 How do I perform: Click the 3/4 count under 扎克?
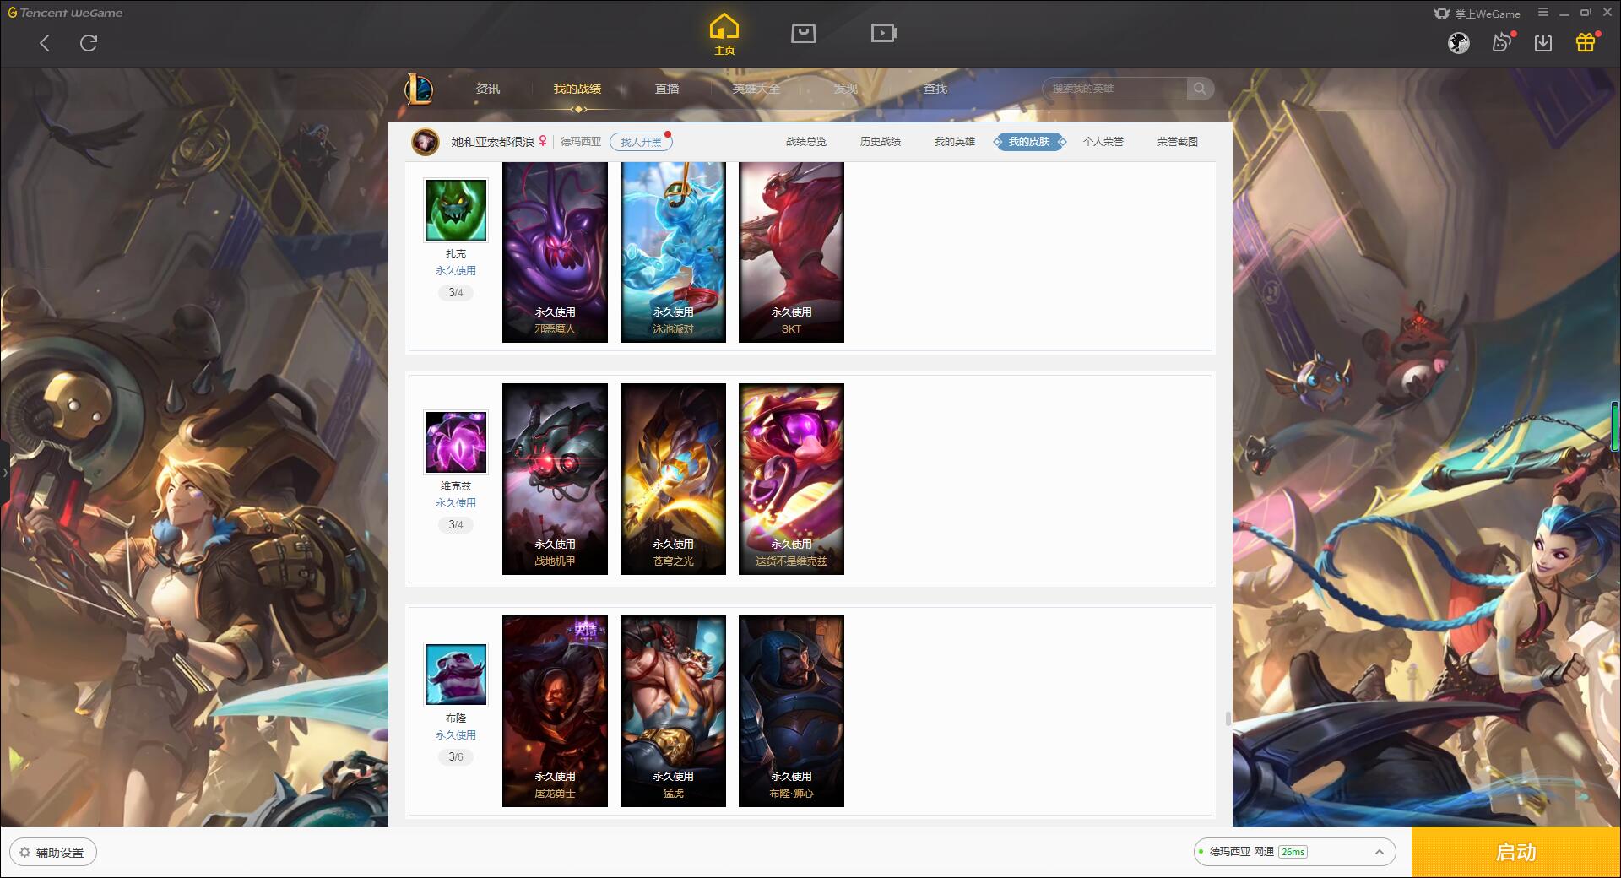[456, 293]
